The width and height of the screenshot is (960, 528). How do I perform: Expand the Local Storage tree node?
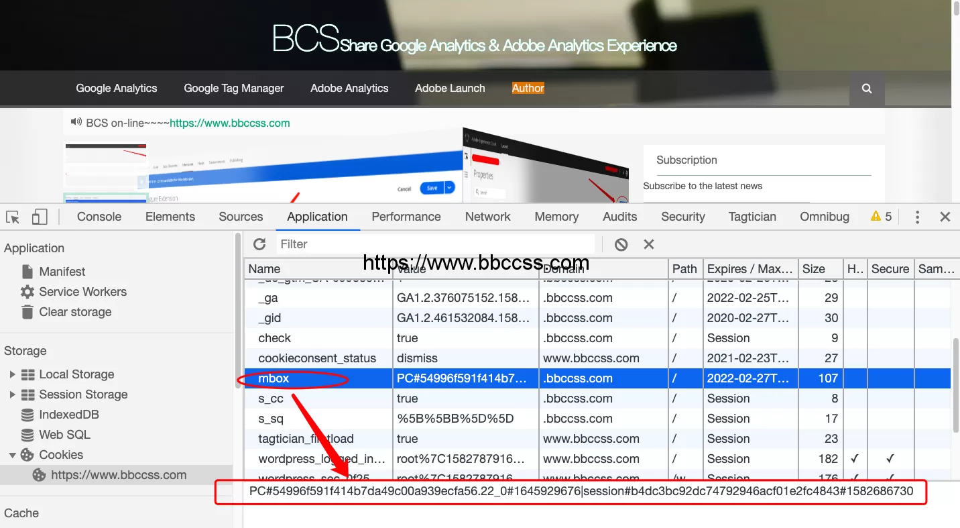click(x=12, y=374)
